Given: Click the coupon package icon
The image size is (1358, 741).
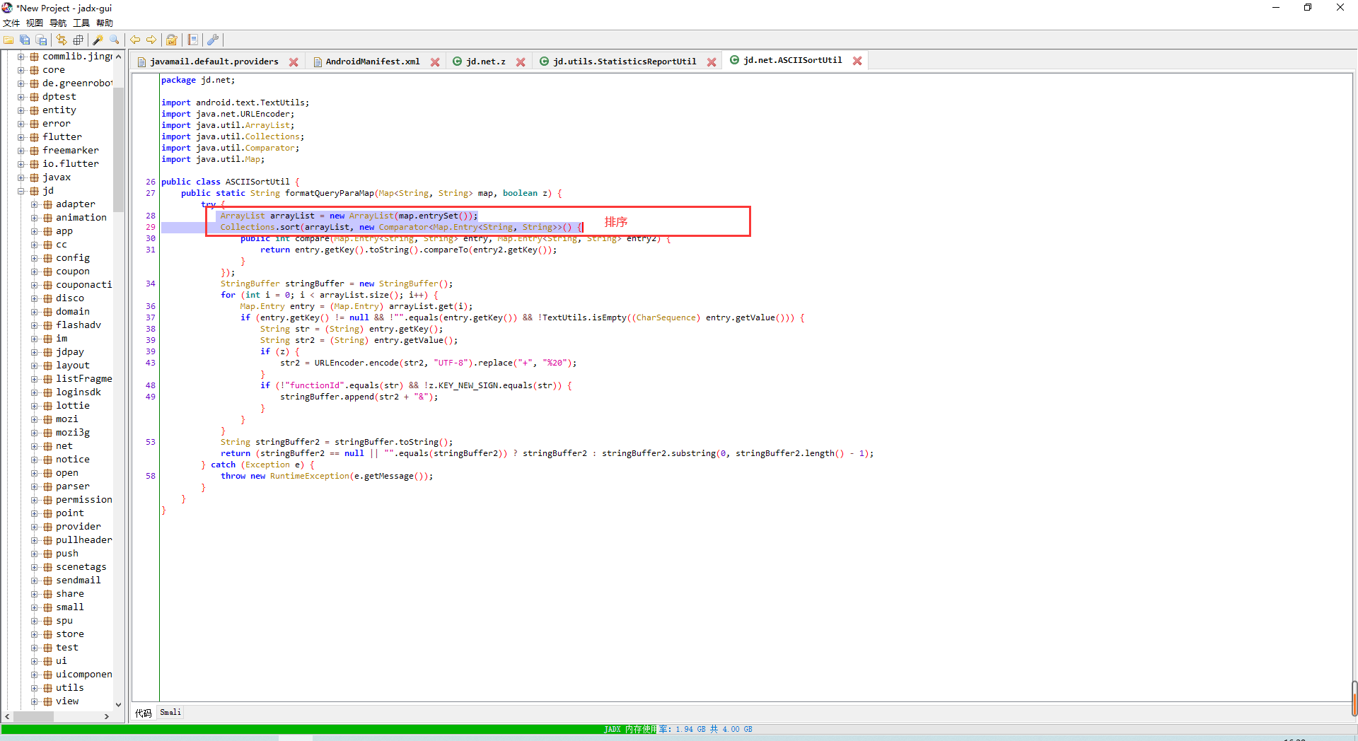Looking at the screenshot, I should (x=47, y=272).
